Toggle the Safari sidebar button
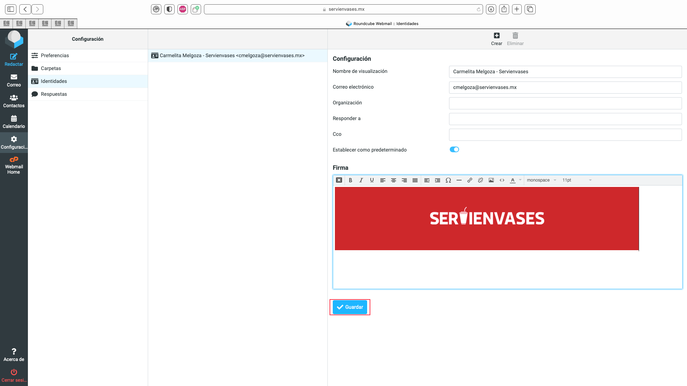The height and width of the screenshot is (386, 687). pyautogui.click(x=11, y=9)
